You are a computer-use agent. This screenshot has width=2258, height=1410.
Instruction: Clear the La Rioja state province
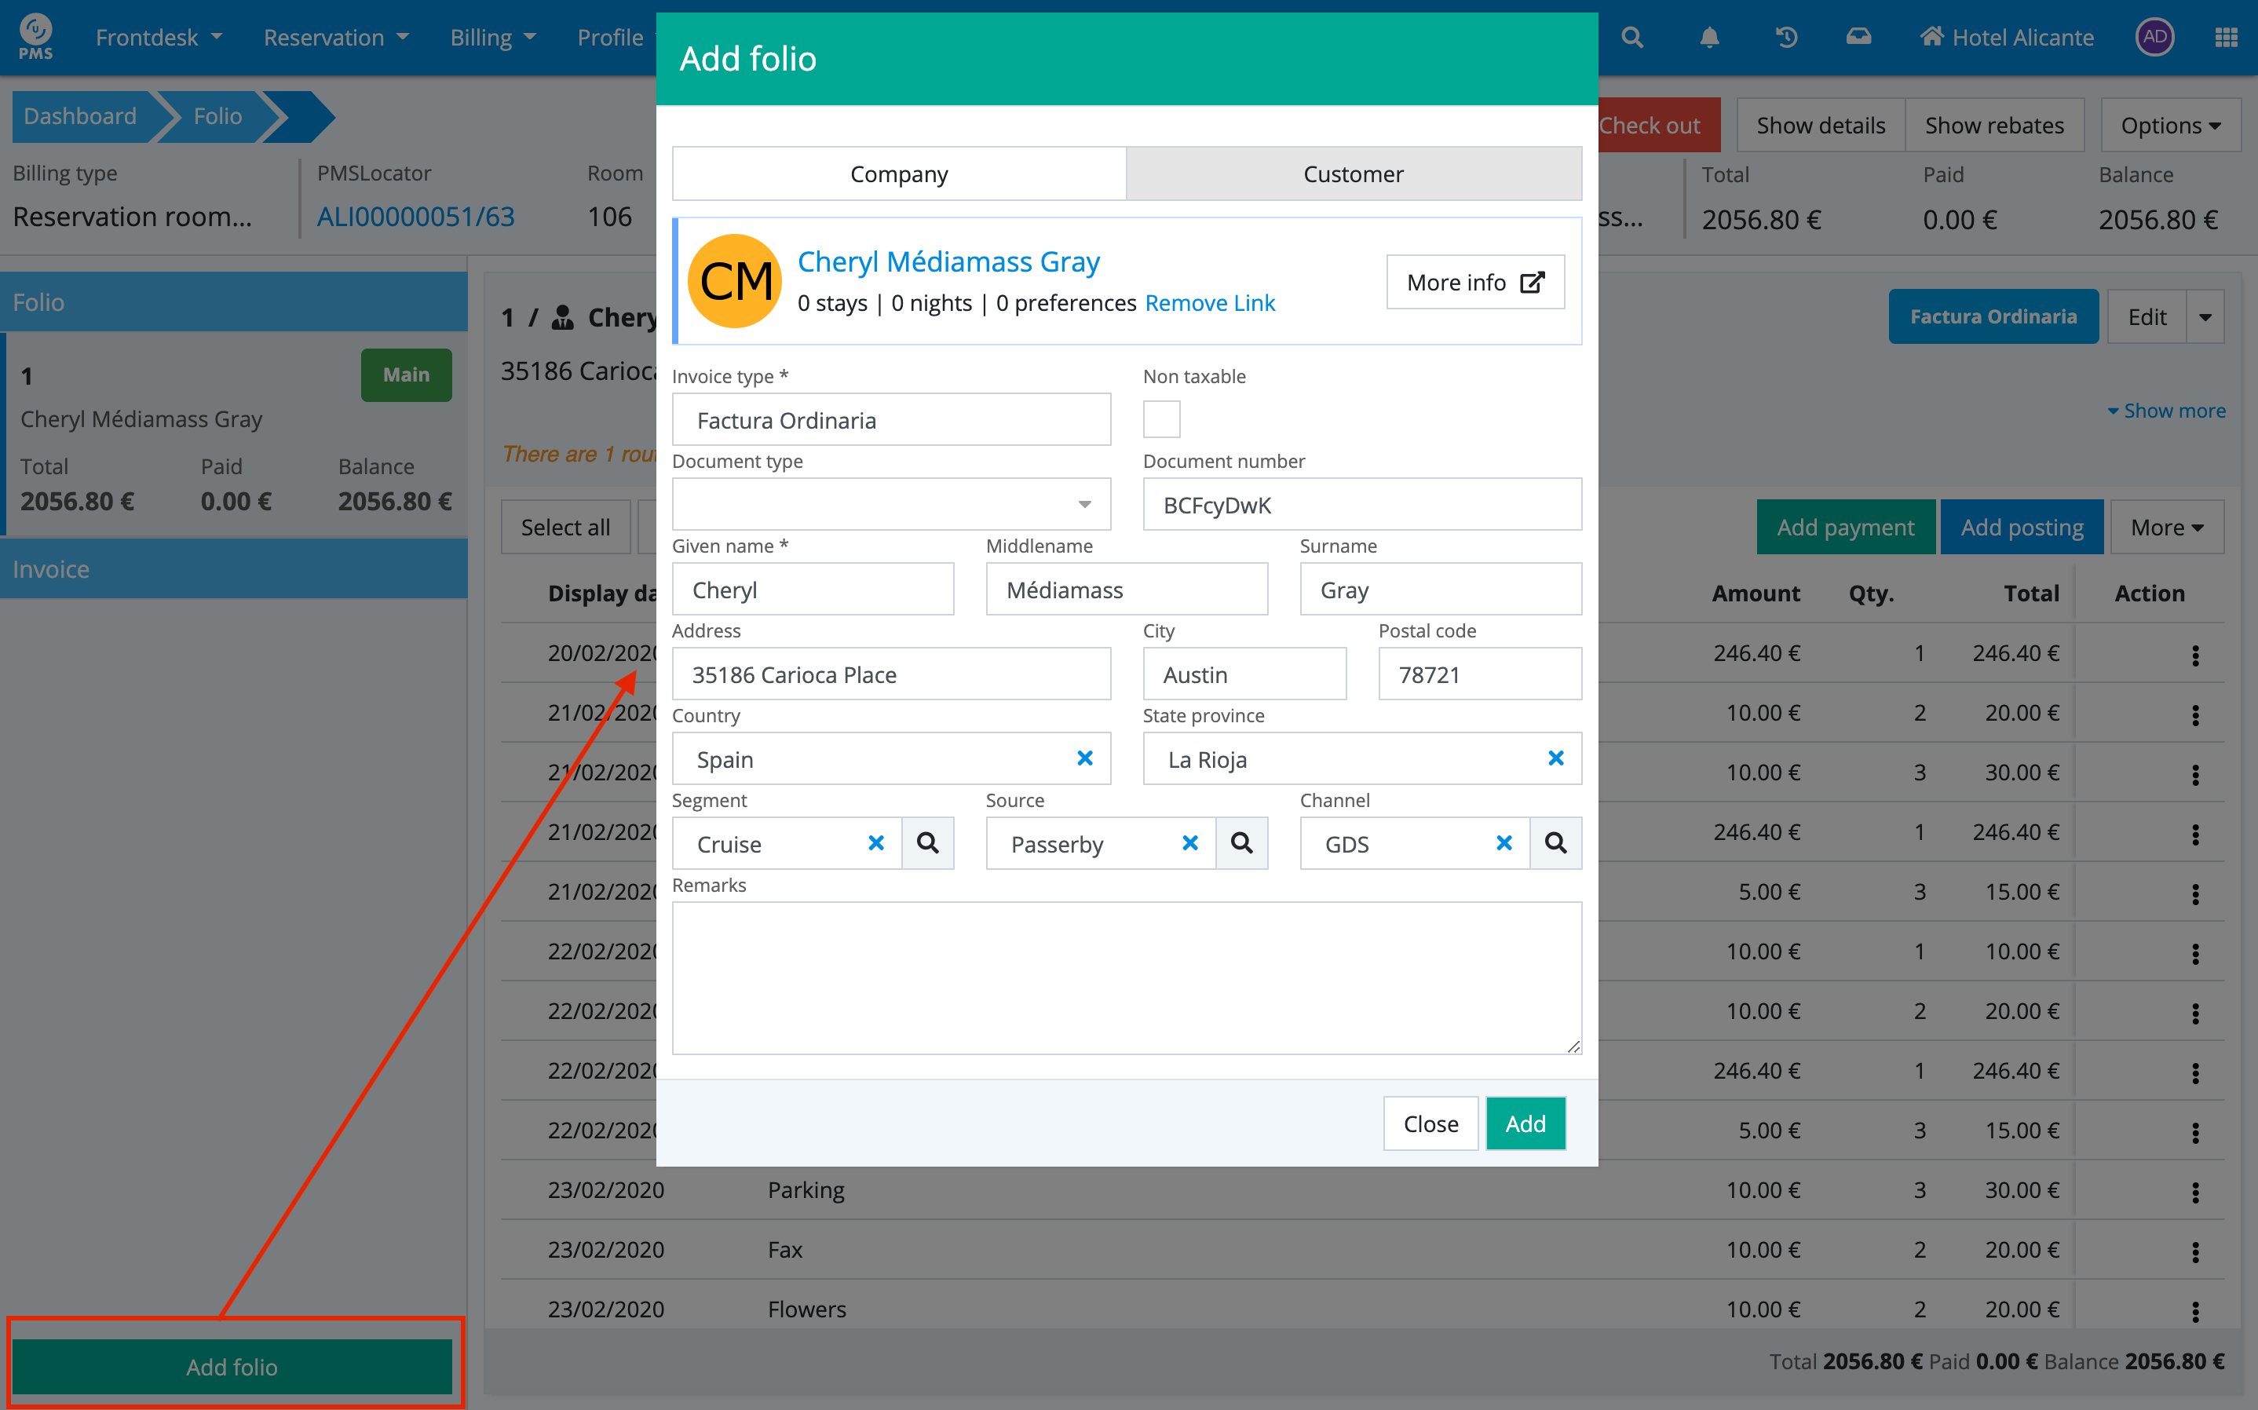pyautogui.click(x=1555, y=758)
